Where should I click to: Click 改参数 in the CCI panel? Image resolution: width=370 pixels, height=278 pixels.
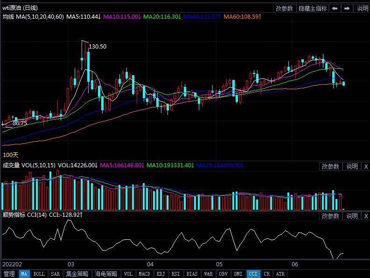coord(330,216)
